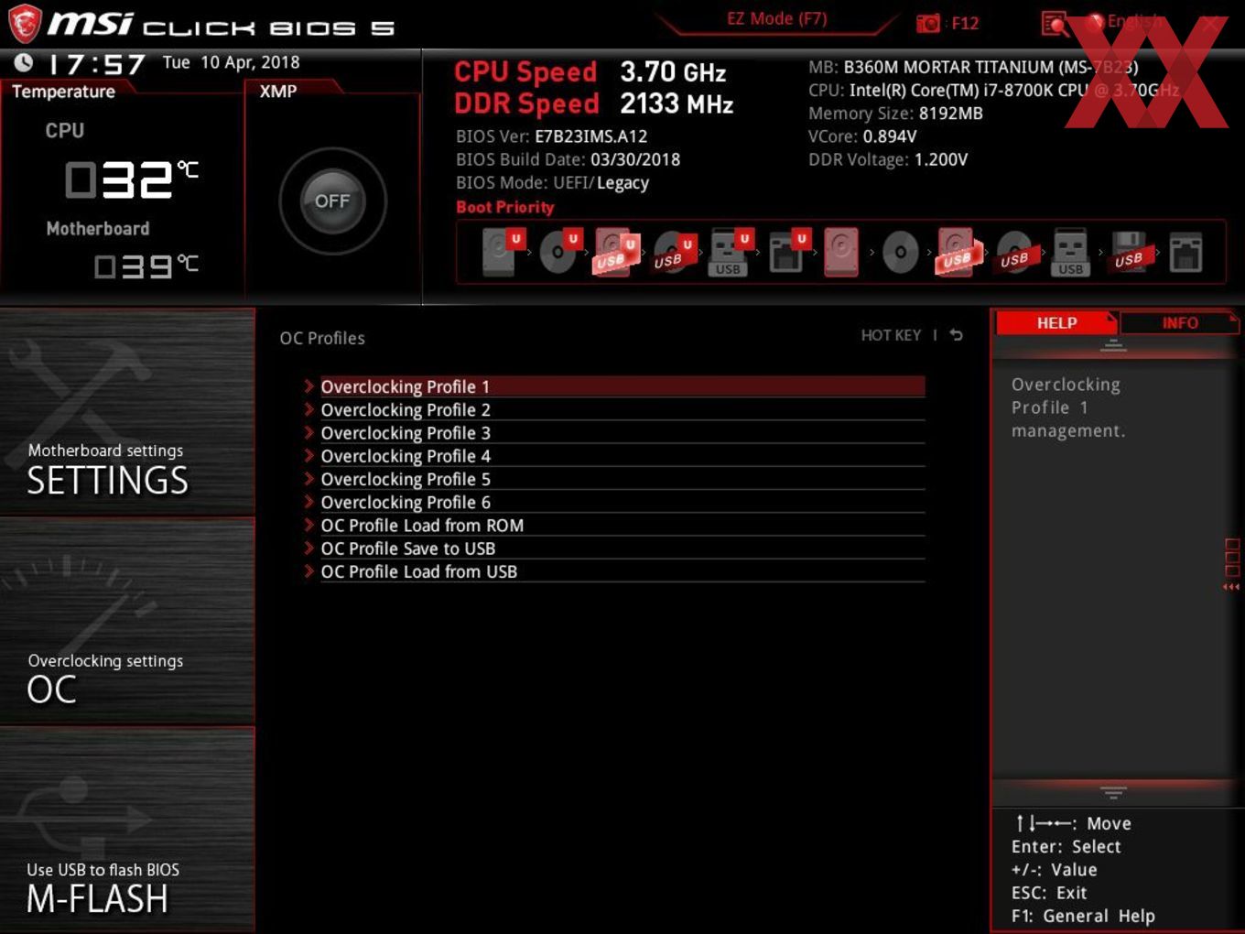Expand Overclocking Profile 5
Screen dimensions: 1245x934
pyautogui.click(x=613, y=479)
